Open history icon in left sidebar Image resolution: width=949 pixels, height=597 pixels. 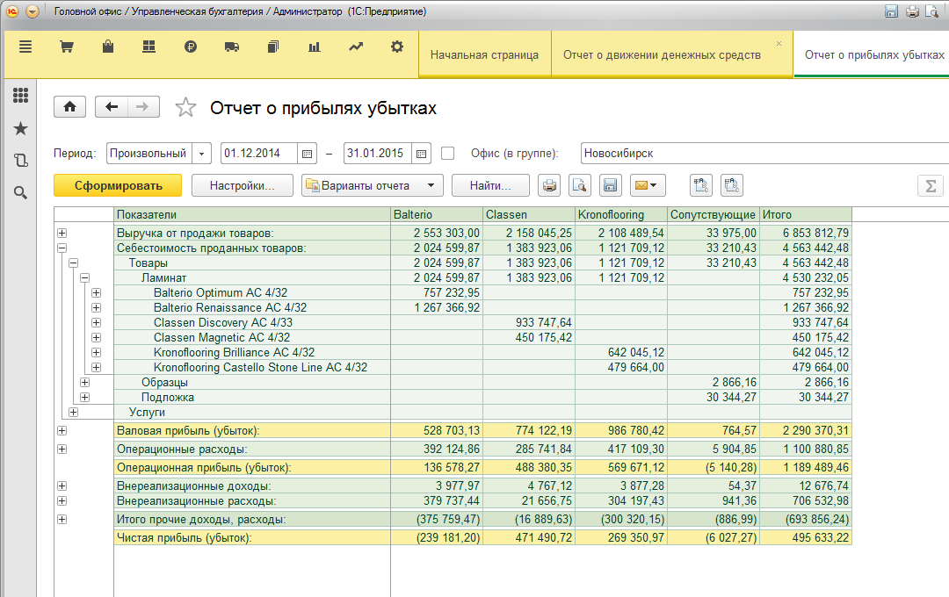[20, 161]
